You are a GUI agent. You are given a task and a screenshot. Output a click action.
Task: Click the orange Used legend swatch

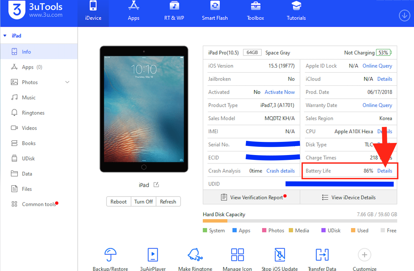[353, 231]
